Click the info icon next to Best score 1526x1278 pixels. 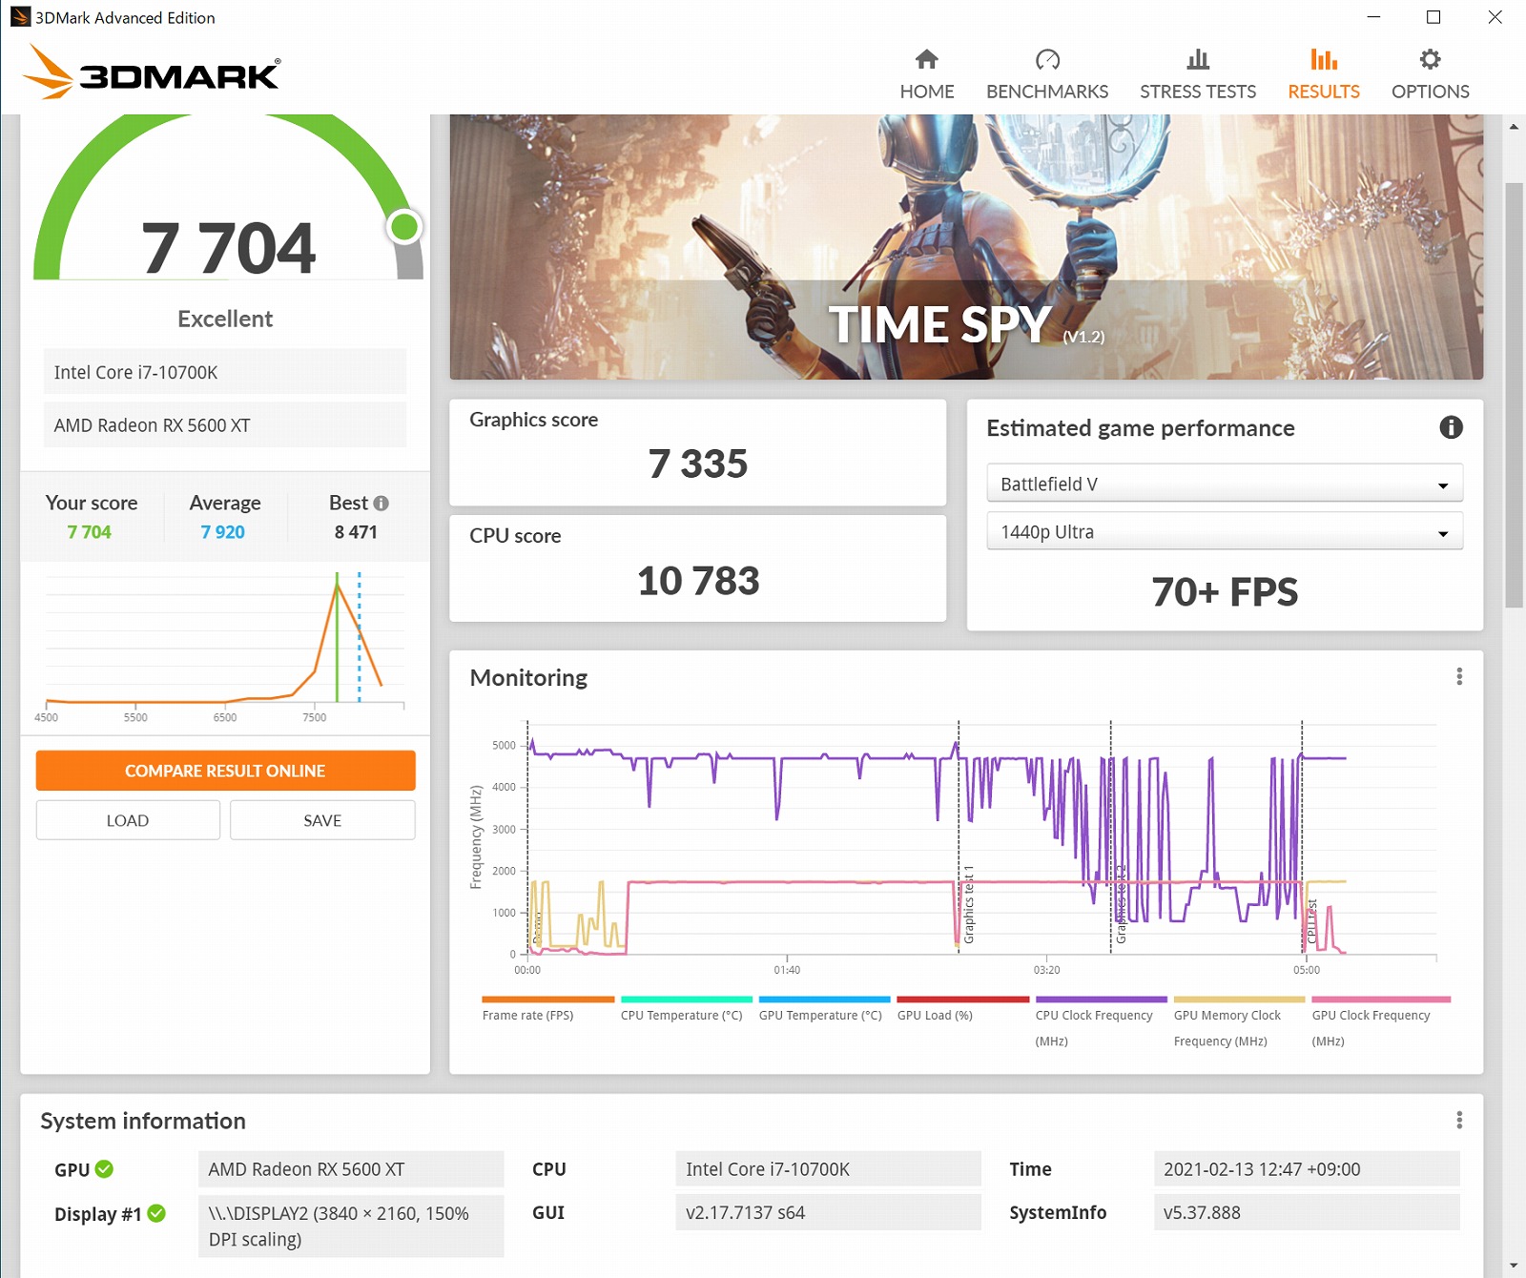[381, 504]
